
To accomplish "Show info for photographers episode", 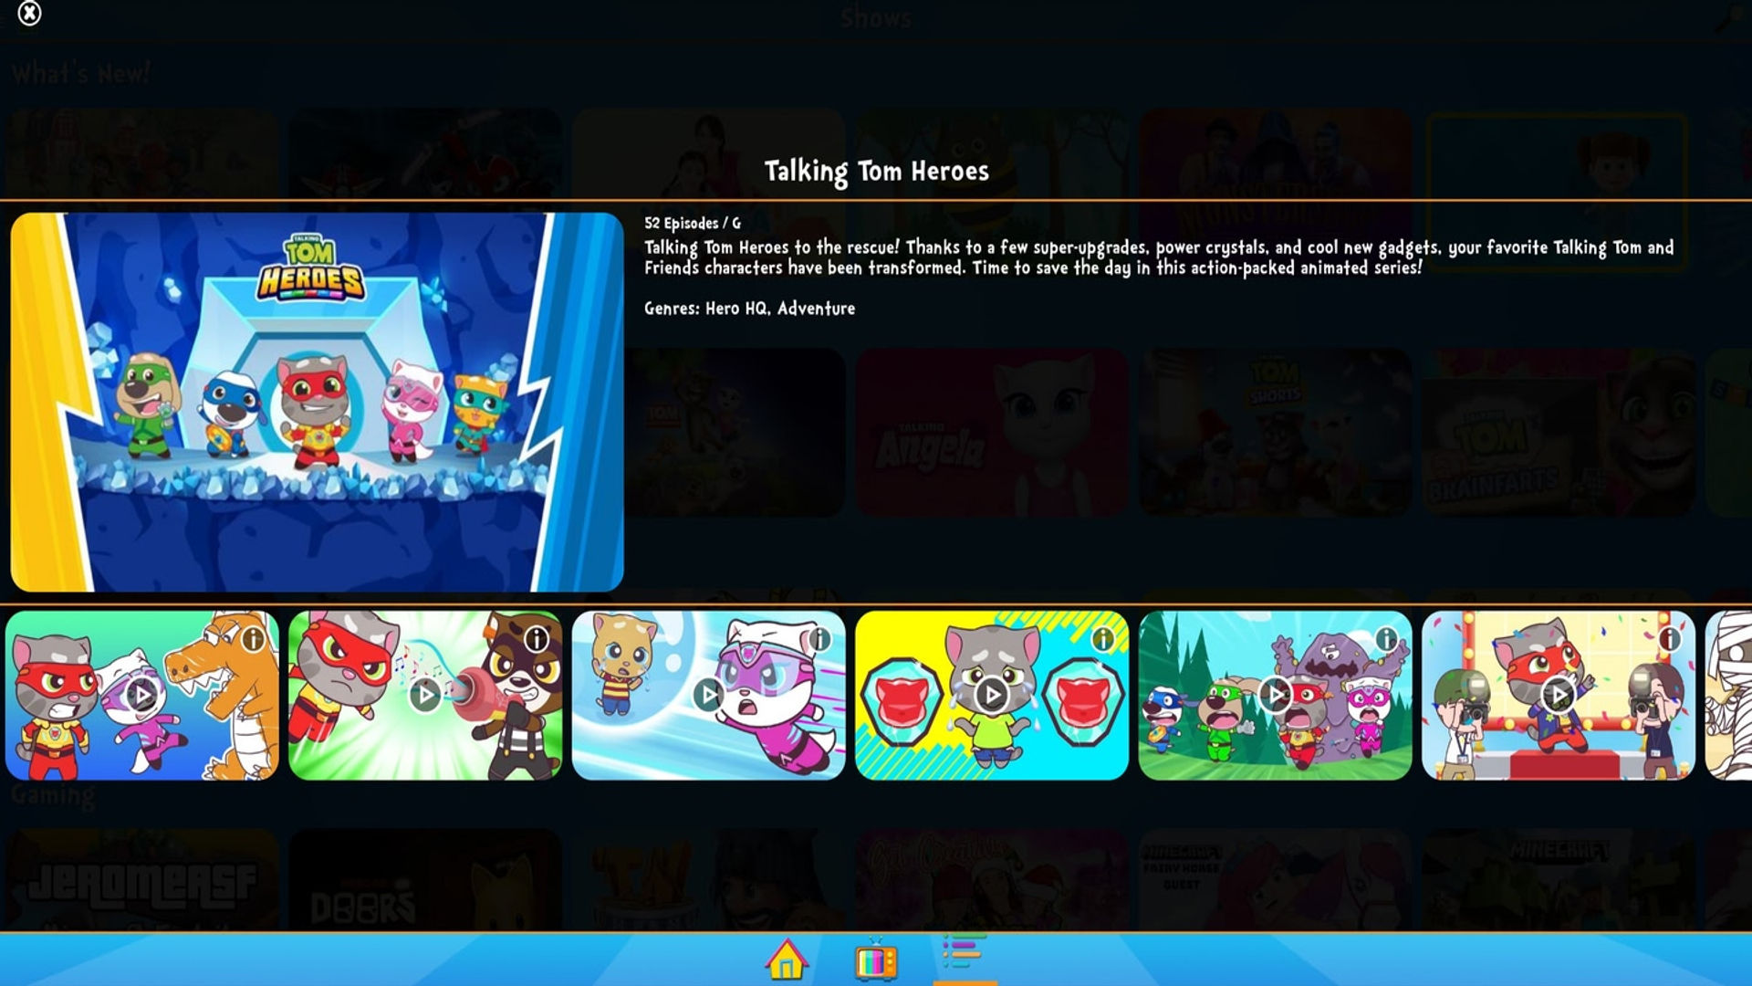I will click(x=1669, y=638).
